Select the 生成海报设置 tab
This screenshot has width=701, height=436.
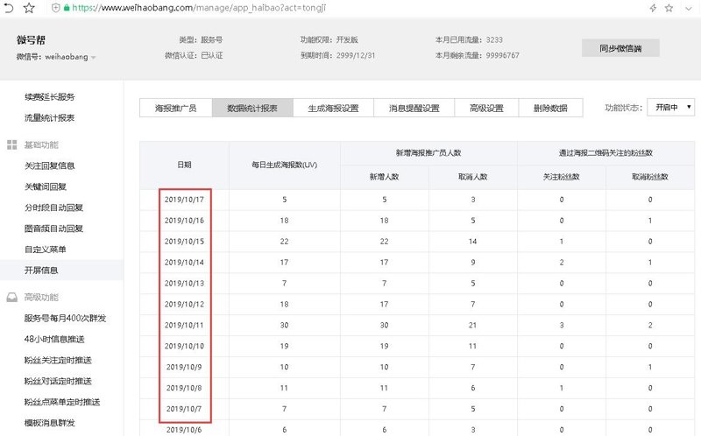333,108
